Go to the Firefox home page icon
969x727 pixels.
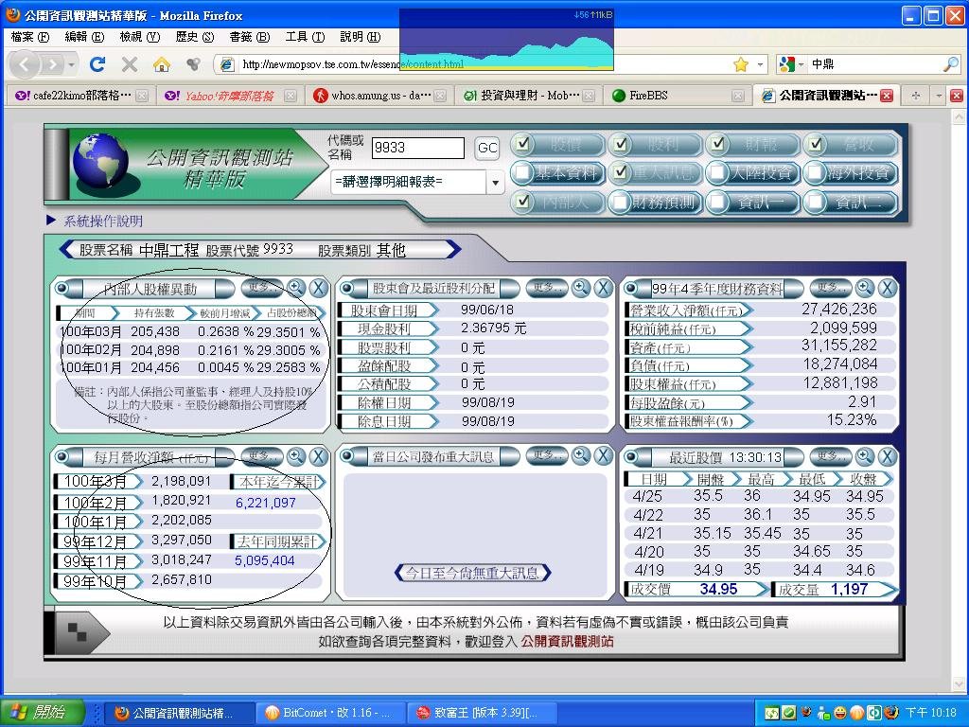161,64
